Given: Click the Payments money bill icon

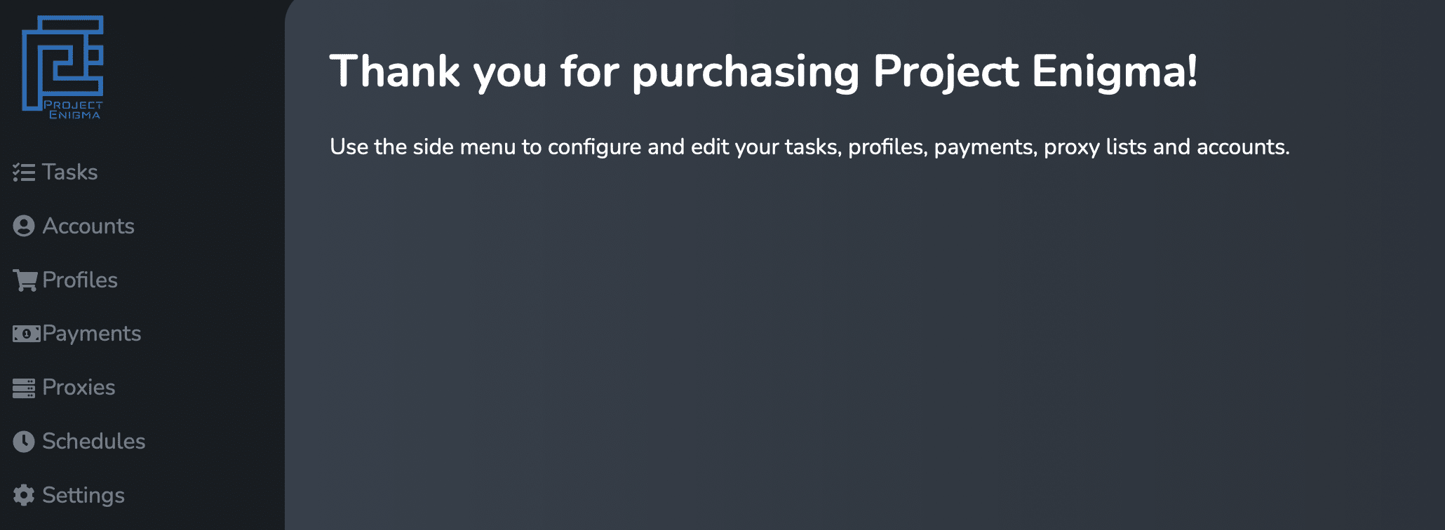Looking at the screenshot, I should click(x=27, y=334).
